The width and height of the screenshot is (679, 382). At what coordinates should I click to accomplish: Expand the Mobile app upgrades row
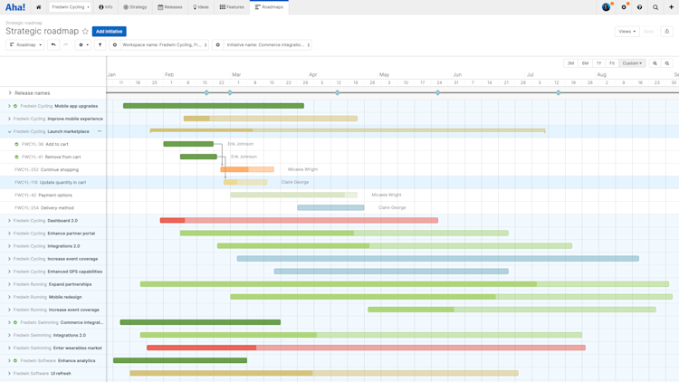[9, 106]
